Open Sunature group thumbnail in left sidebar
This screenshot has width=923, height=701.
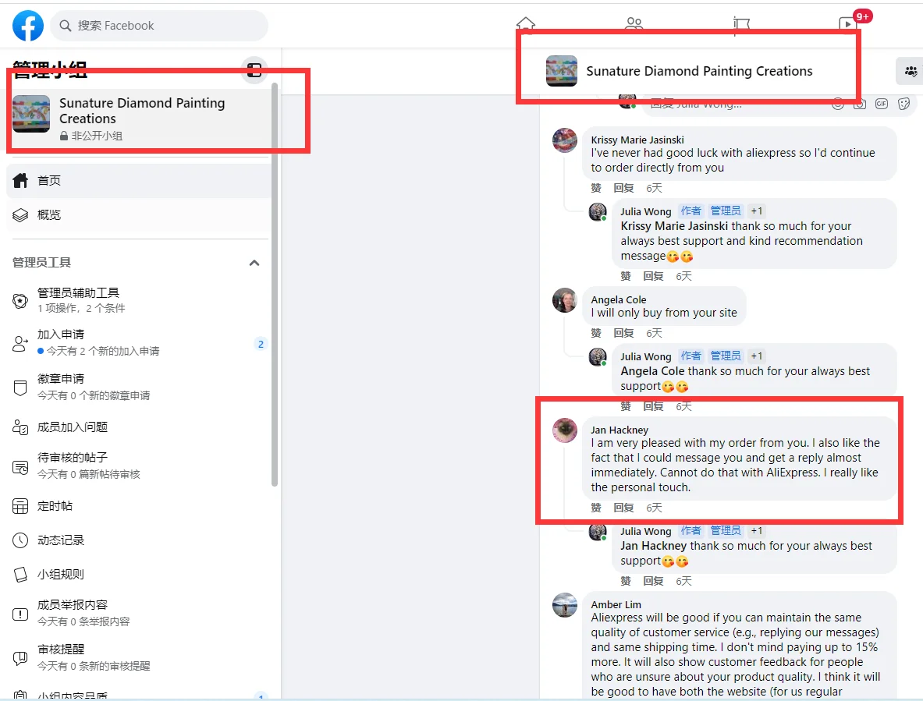coord(31,114)
